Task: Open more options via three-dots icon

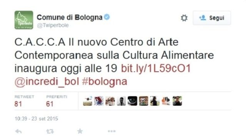Action: click(112, 131)
